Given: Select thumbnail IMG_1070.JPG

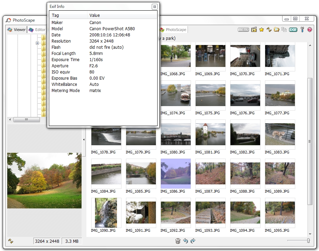Looking at the screenshot, I should pyautogui.click(x=245, y=56).
